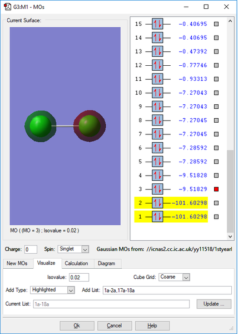
Task: Click energy value -9.51829
Action: [193, 189]
